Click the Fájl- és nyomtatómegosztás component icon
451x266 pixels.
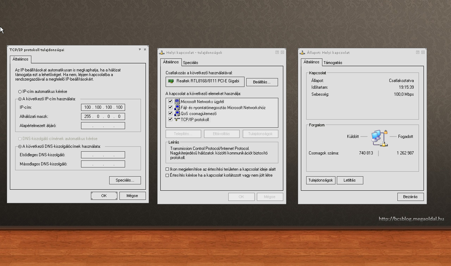click(x=177, y=108)
